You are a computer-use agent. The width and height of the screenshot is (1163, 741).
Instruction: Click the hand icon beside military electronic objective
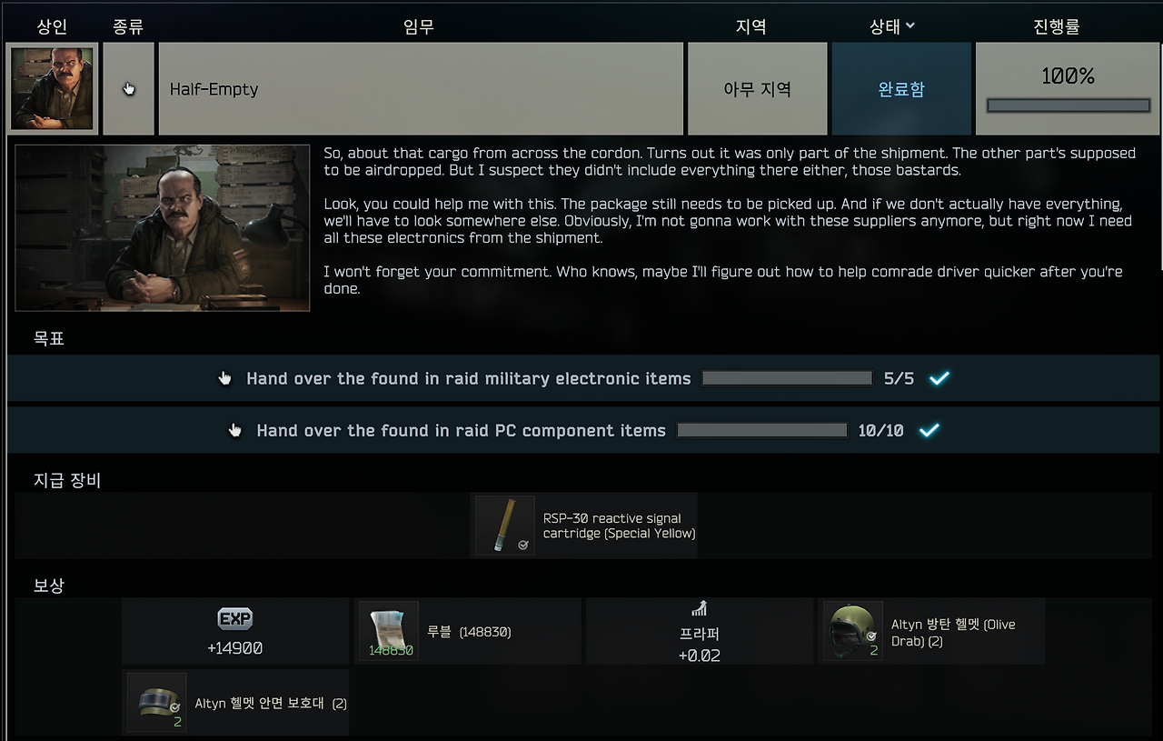[x=225, y=378]
